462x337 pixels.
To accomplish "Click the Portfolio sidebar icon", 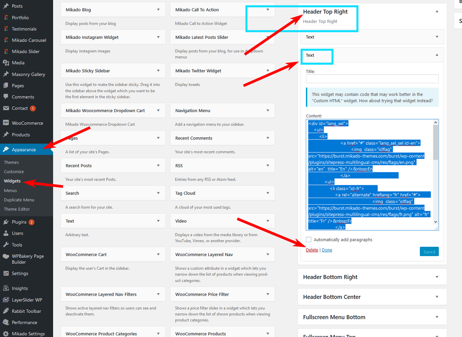I will click(6, 17).
